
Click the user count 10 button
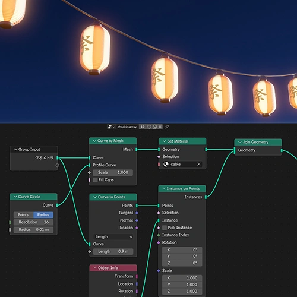pyautogui.click(x=143, y=127)
